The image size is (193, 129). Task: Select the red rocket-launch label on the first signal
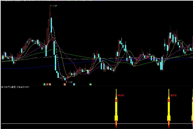[x=120, y=95]
